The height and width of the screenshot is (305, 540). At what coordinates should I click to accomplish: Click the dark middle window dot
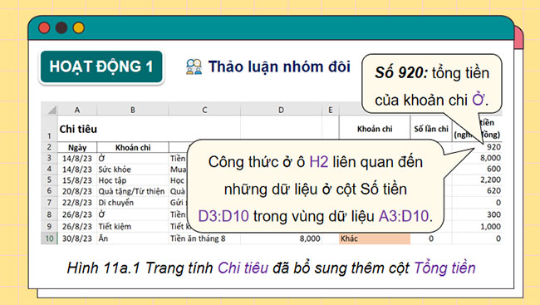click(x=61, y=27)
